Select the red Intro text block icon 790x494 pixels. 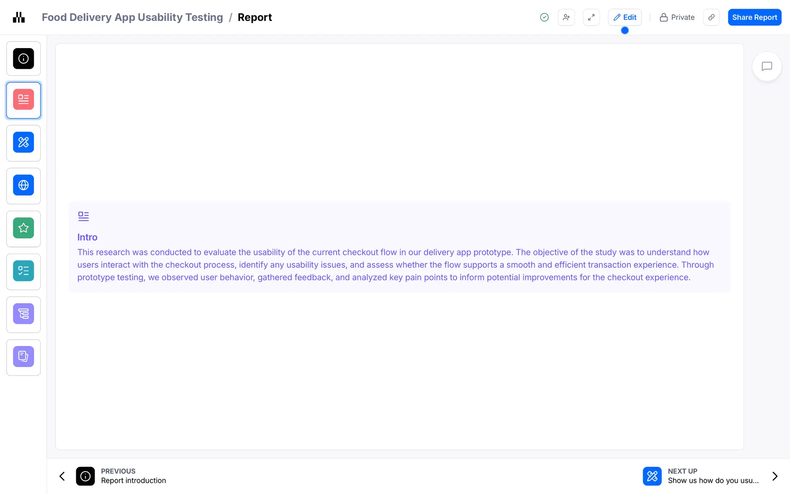coord(23,100)
